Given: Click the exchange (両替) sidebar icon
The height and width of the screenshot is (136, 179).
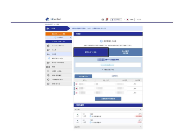Looking at the screenshot, I should pos(48,67).
